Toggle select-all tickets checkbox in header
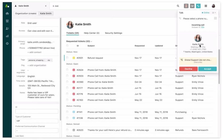 [x=67, y=46]
